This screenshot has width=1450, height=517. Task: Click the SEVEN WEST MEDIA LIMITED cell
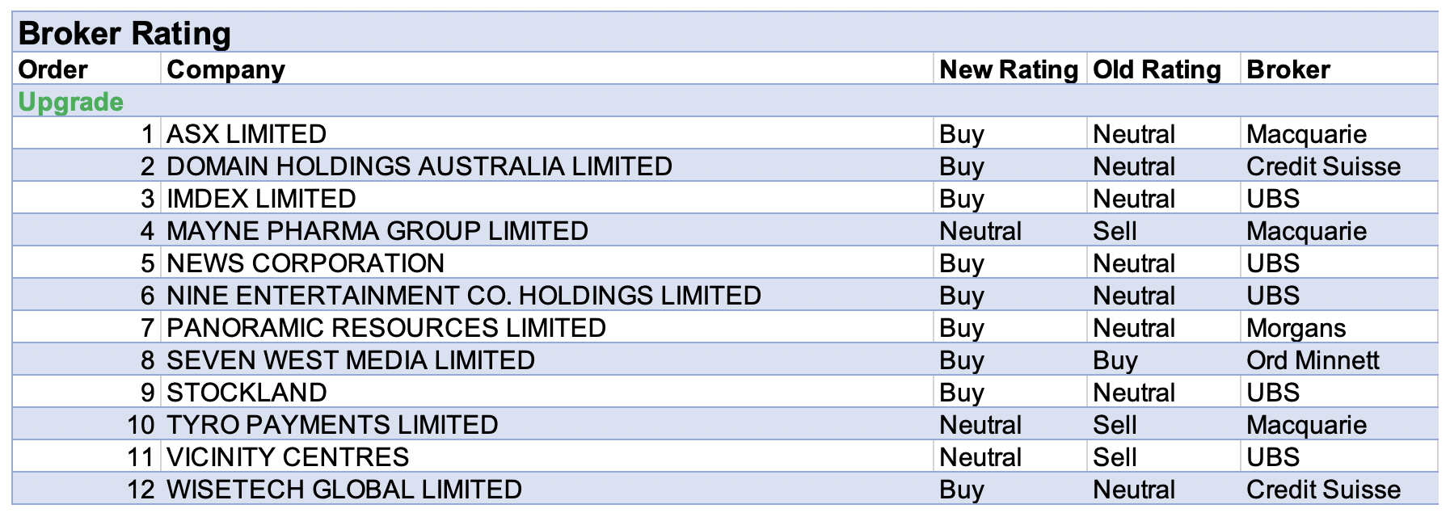[350, 360]
